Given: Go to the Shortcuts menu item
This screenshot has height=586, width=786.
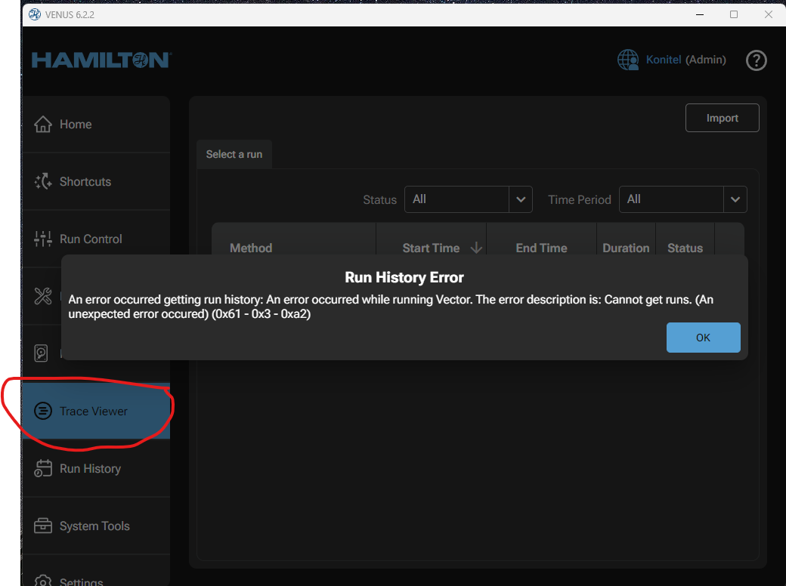Looking at the screenshot, I should click(96, 181).
